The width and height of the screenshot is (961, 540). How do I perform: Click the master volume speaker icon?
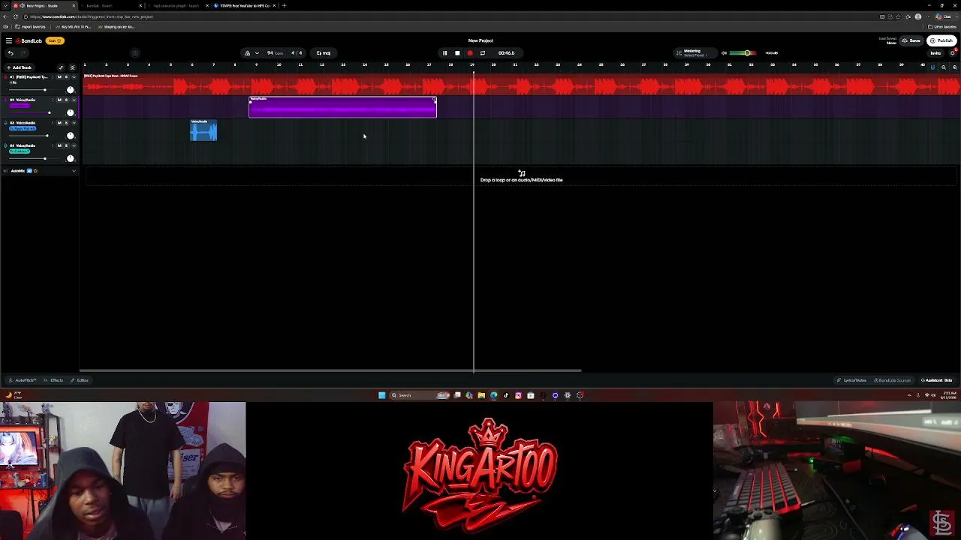pyautogui.click(x=724, y=53)
